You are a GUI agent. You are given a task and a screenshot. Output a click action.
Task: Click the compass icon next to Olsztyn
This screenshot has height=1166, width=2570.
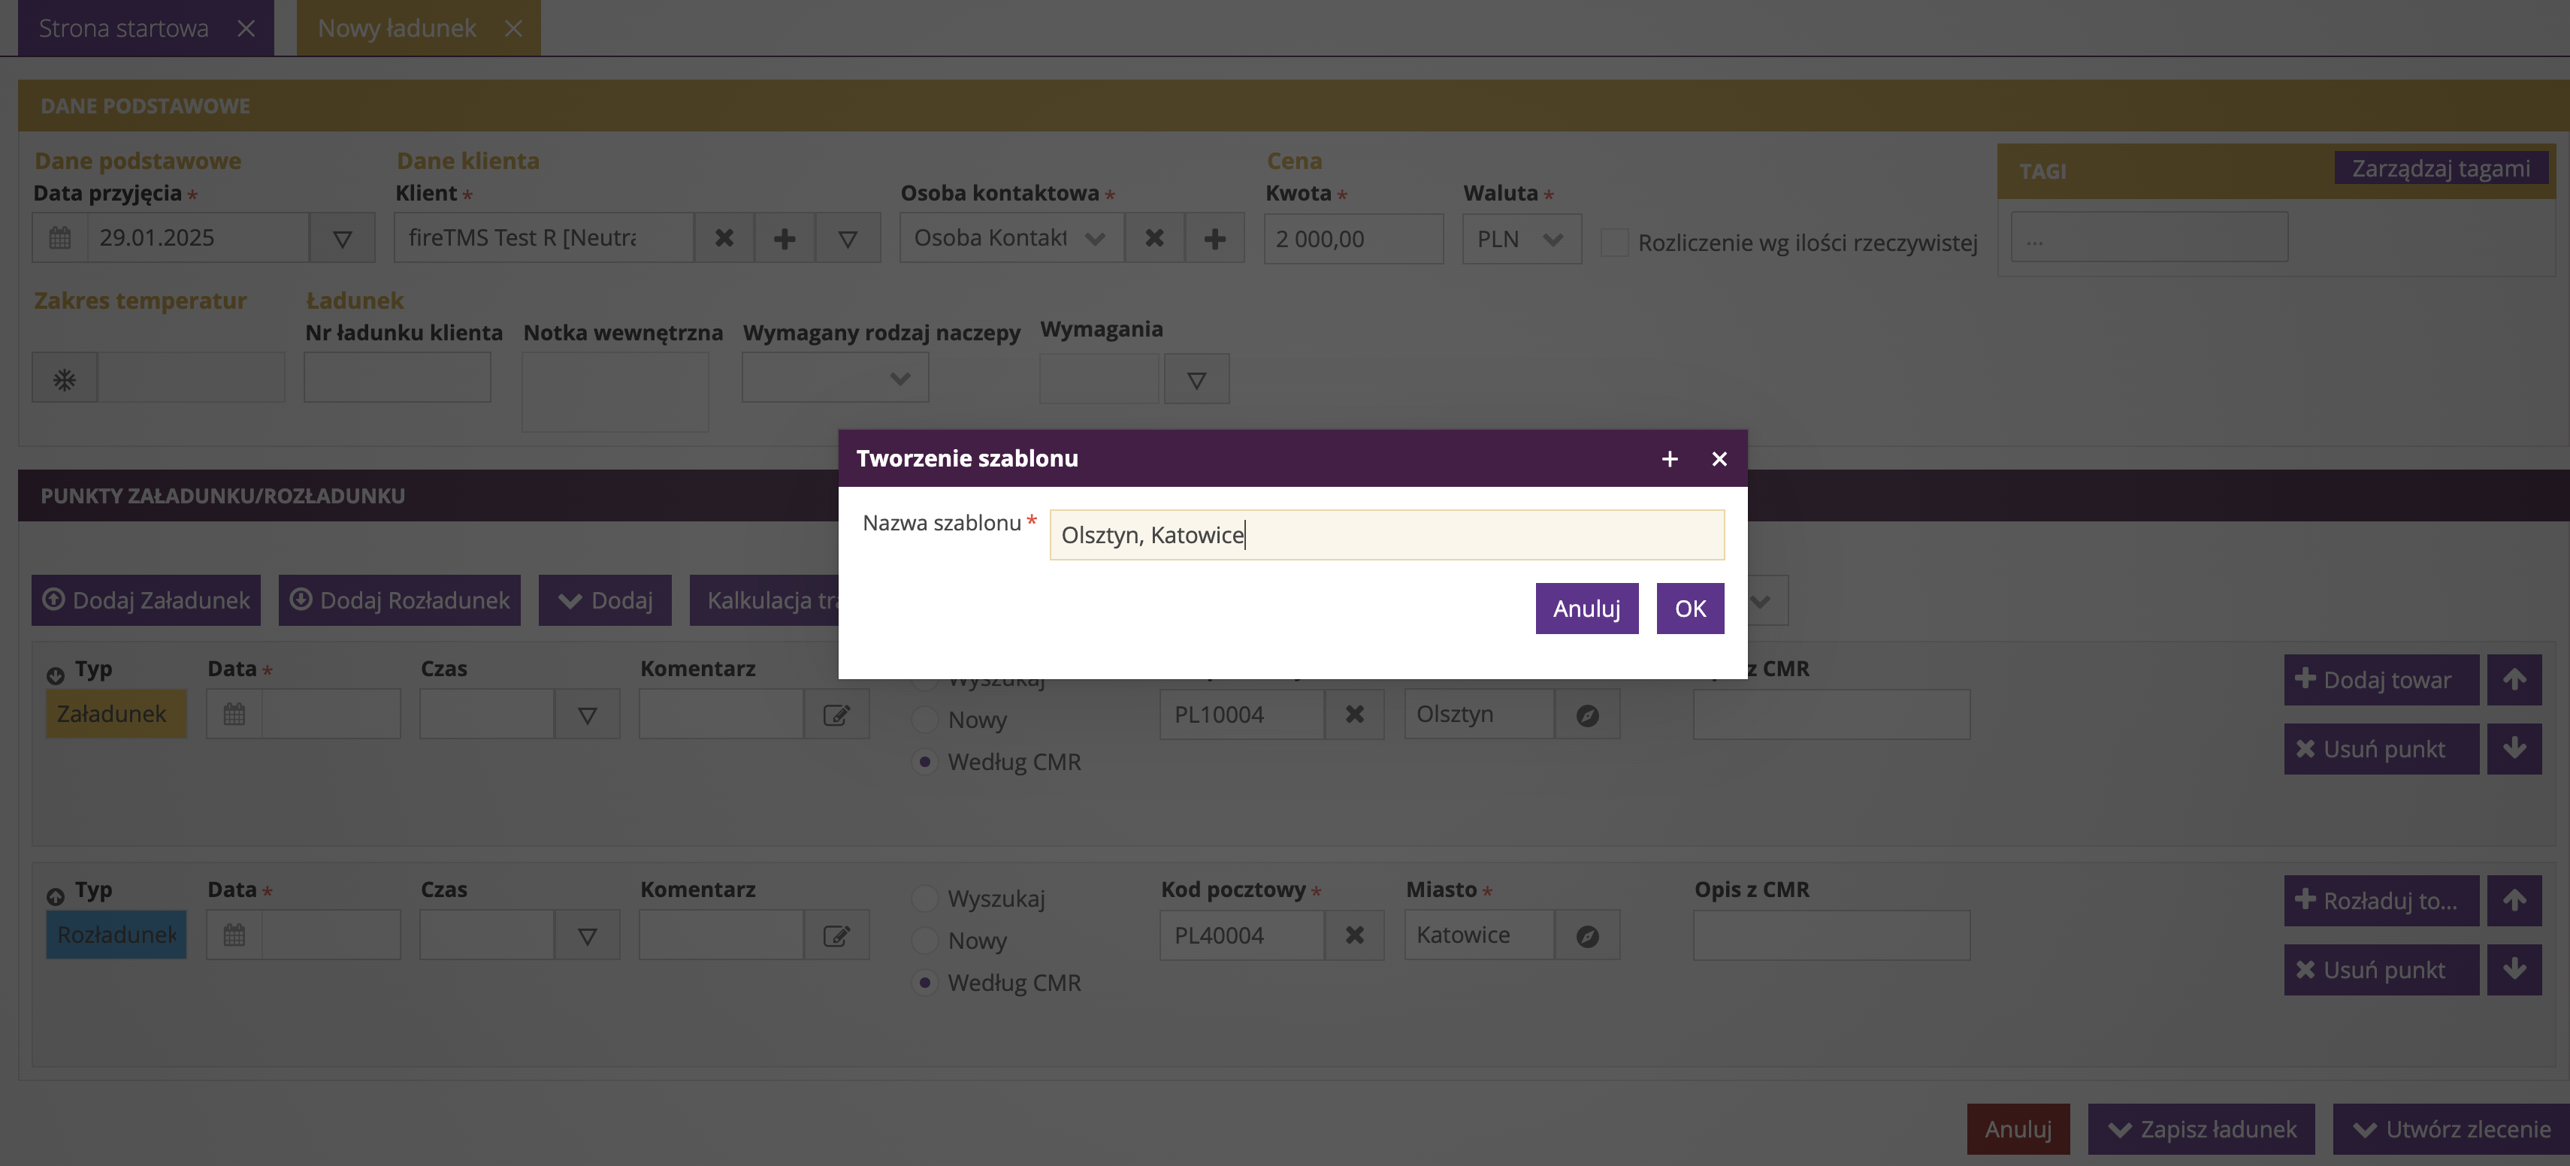coord(1587,715)
